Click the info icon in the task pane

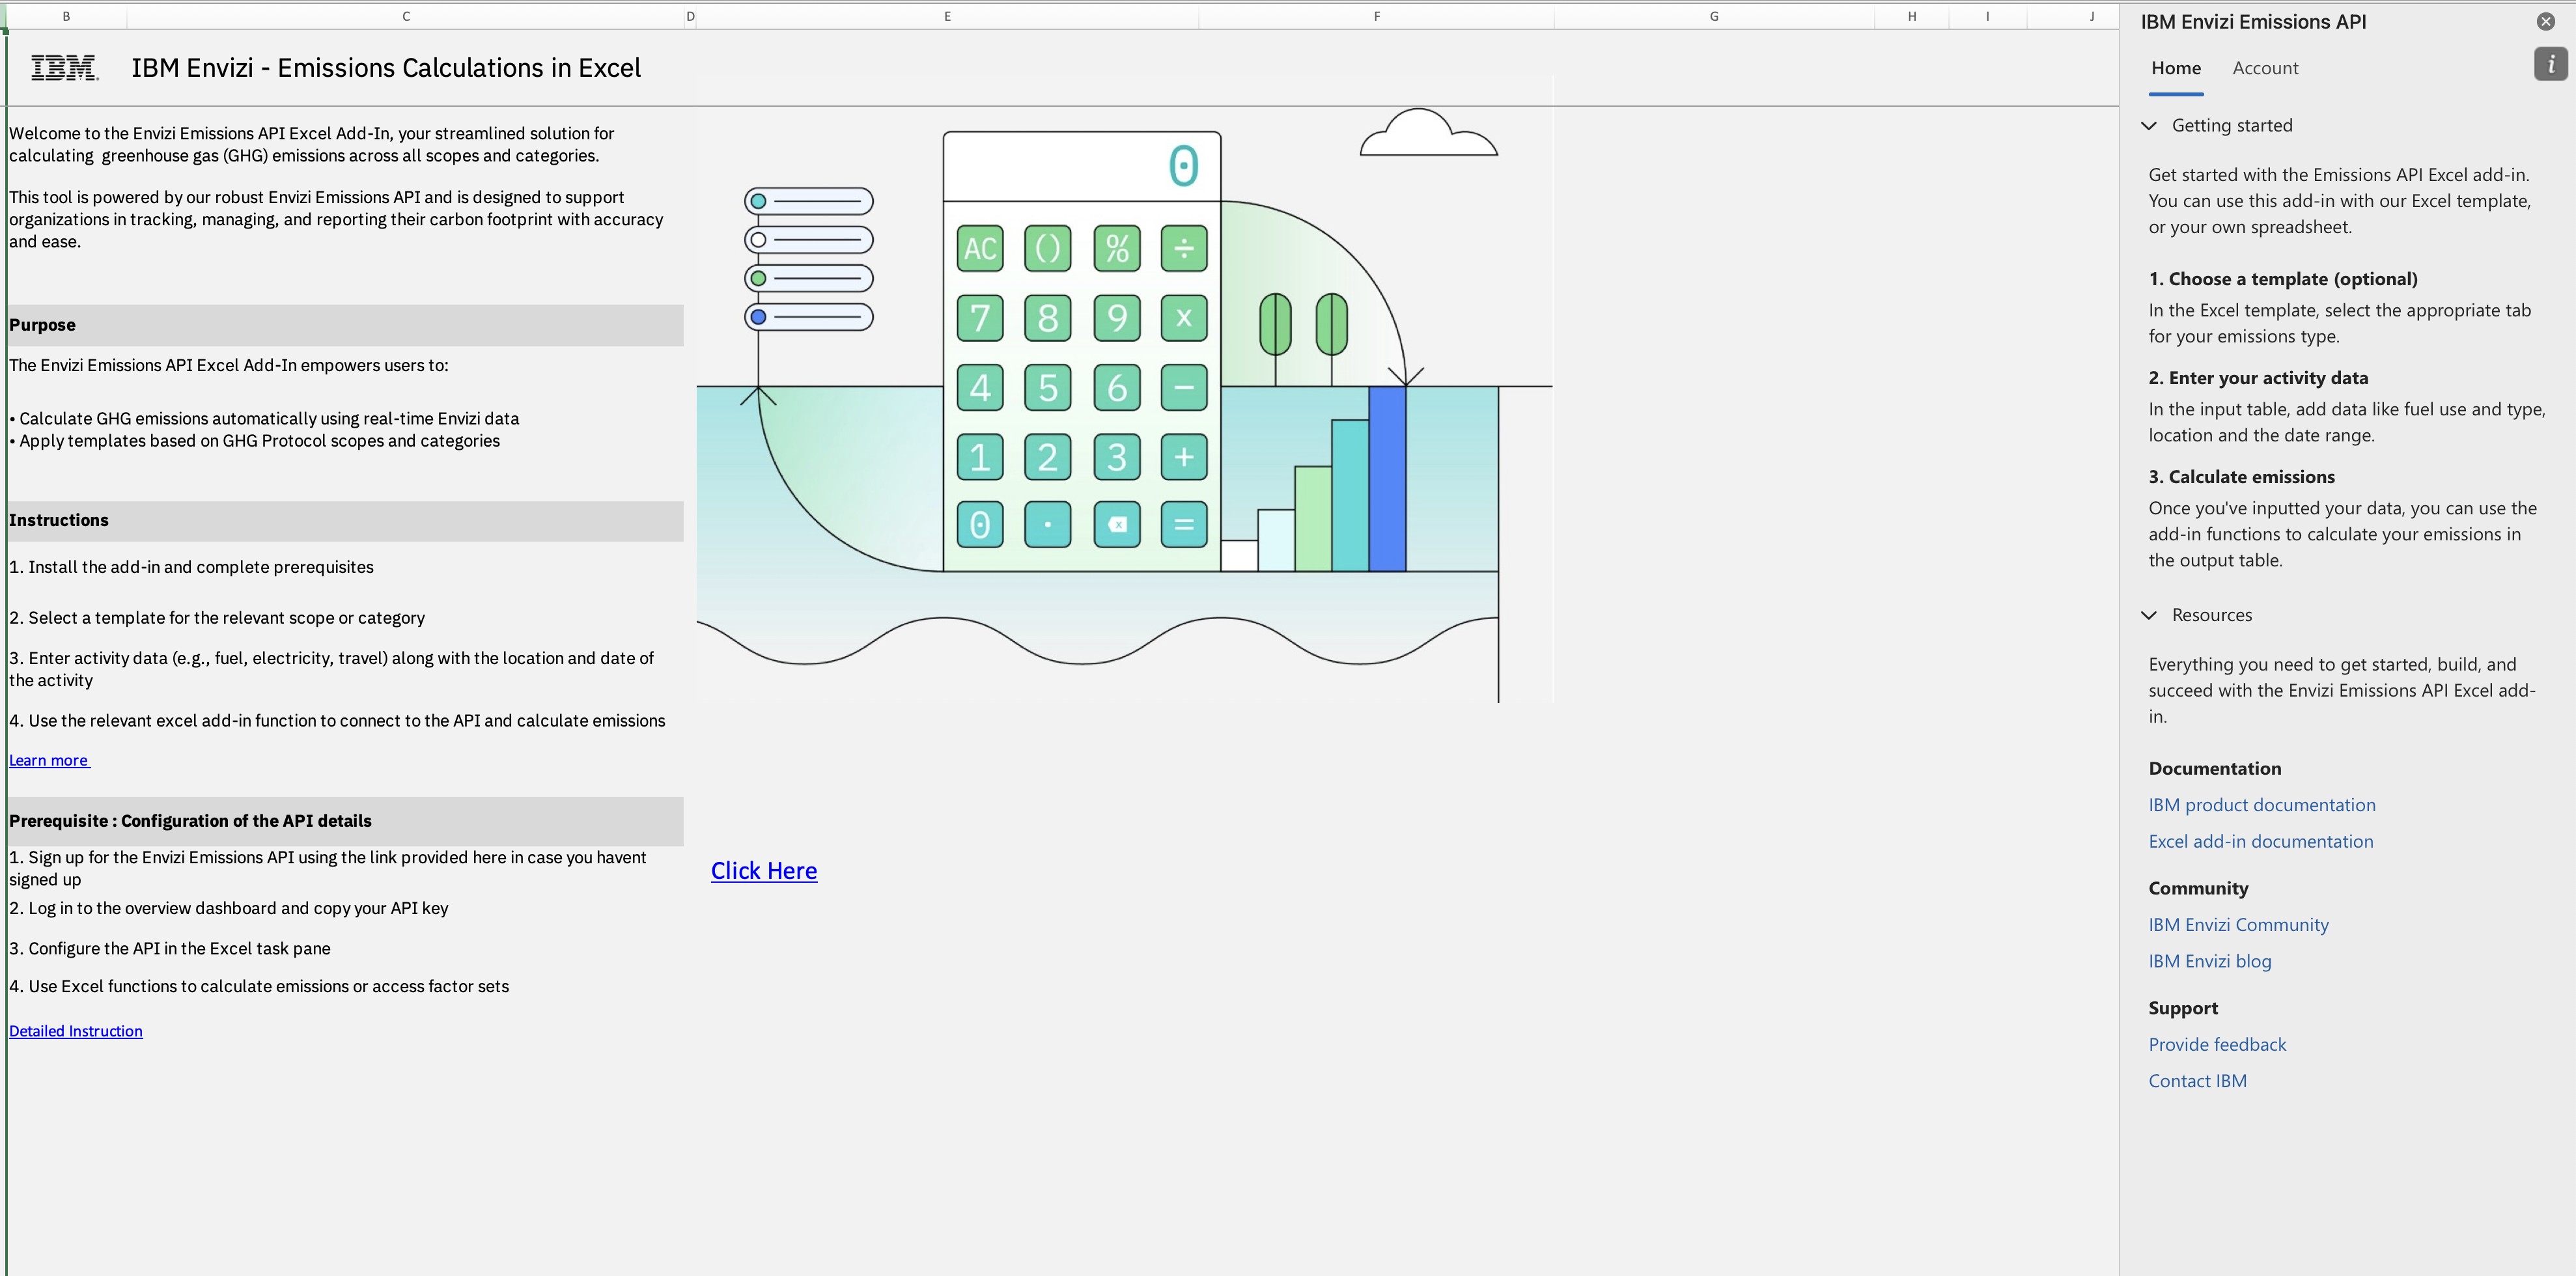2550,64
